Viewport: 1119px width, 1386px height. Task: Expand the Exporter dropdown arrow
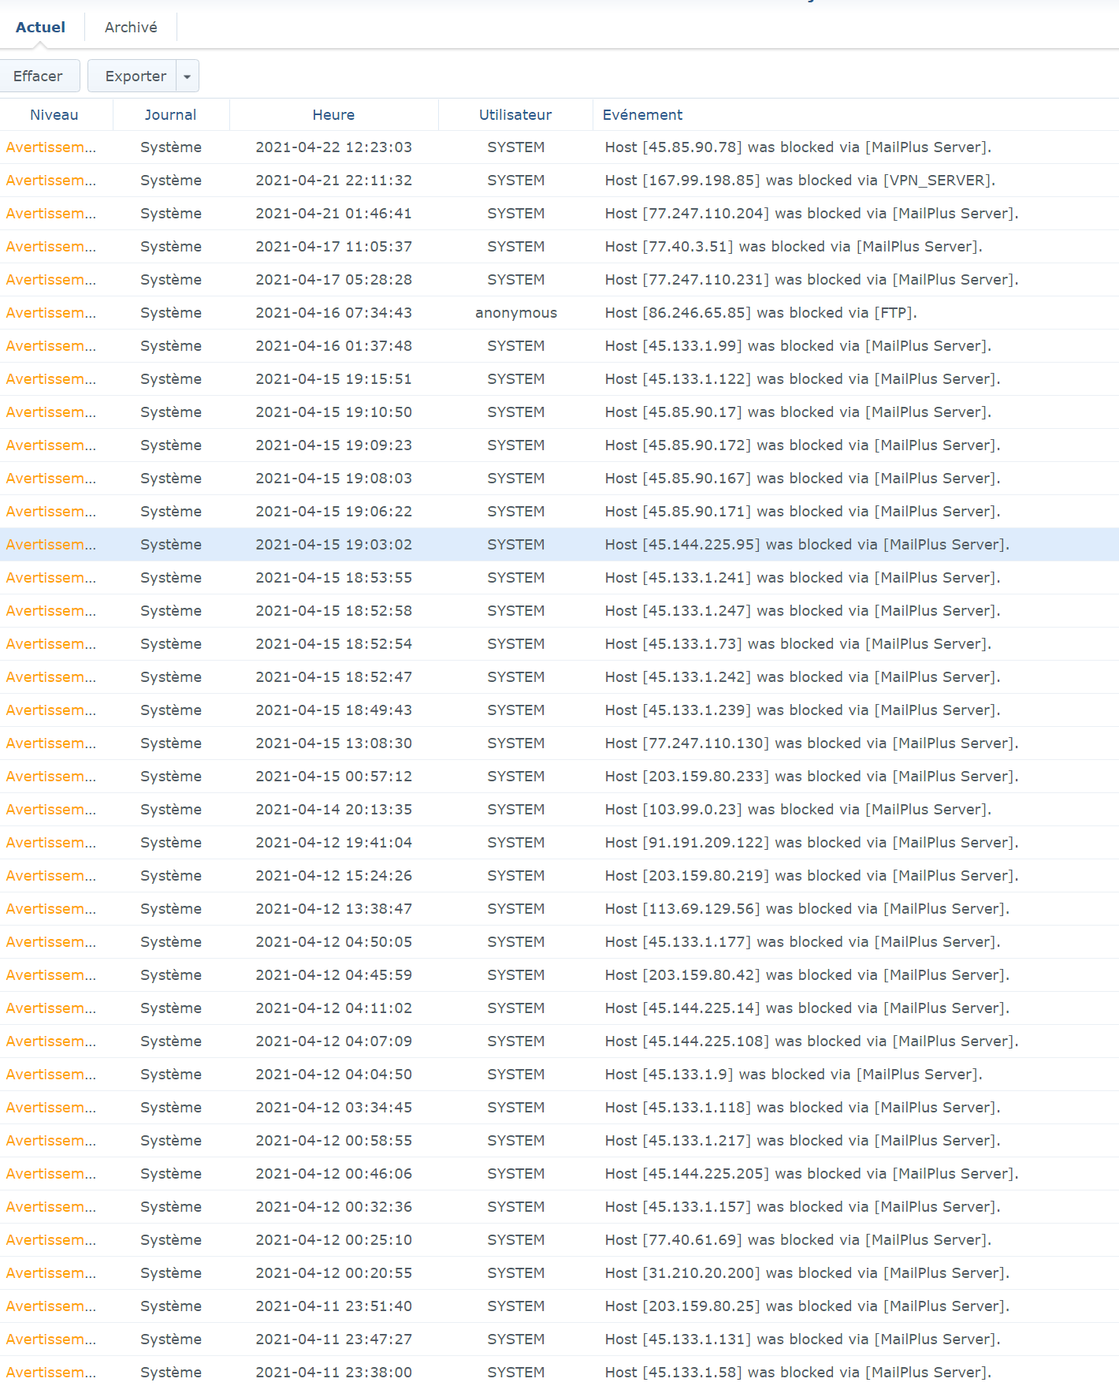pos(188,76)
